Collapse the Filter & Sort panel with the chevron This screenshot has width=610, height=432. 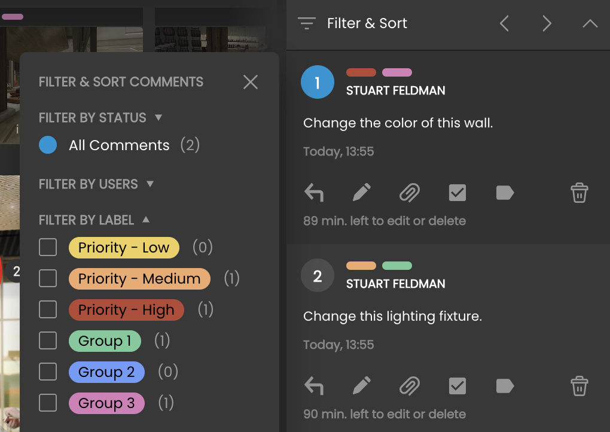click(x=590, y=23)
